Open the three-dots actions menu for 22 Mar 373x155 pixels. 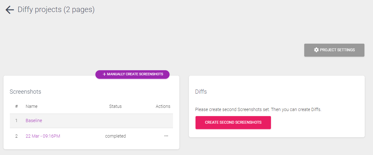tap(166, 136)
